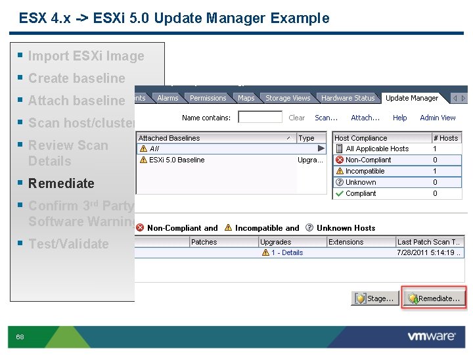Image resolution: width=473 pixels, height=355 pixels.
Task: Click red X icon beside Non-Compliant row
Action: tap(340, 160)
